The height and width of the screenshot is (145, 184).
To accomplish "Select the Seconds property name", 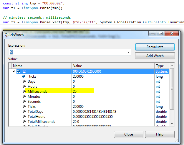I will click(34, 102).
